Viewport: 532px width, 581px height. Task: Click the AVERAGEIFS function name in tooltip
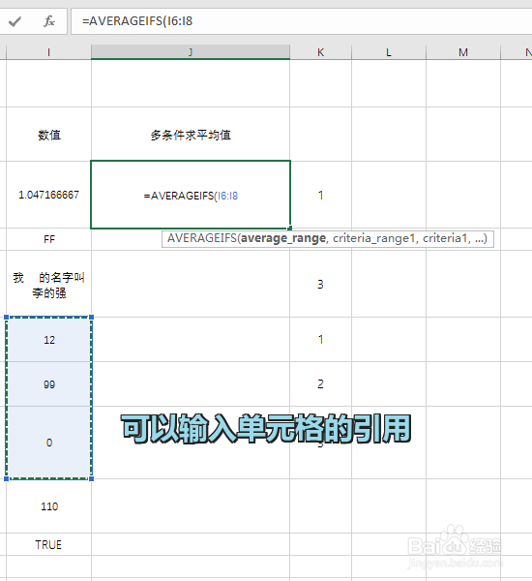202,238
